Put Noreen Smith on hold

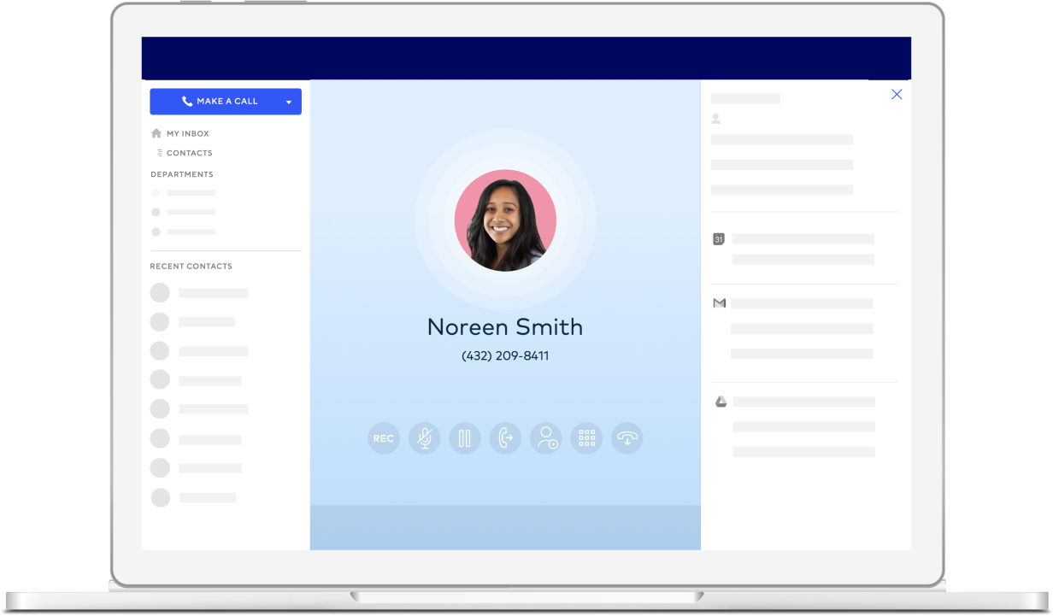465,437
